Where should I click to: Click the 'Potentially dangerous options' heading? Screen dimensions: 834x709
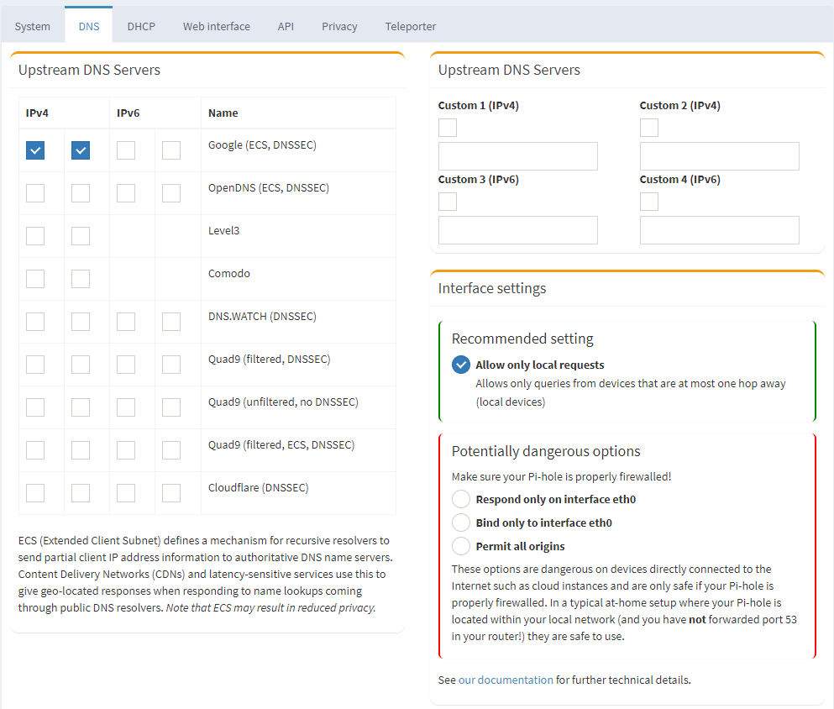point(546,451)
